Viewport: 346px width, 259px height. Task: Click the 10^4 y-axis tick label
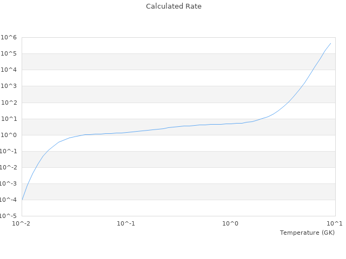[x=9, y=70]
